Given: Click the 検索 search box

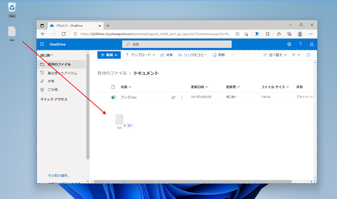Looking at the screenshot, I should (177, 44).
